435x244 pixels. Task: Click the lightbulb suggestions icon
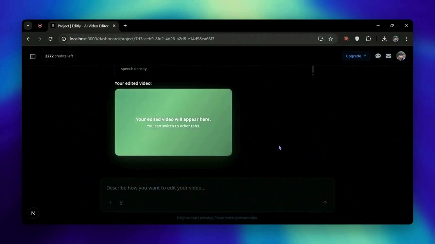coord(121,203)
